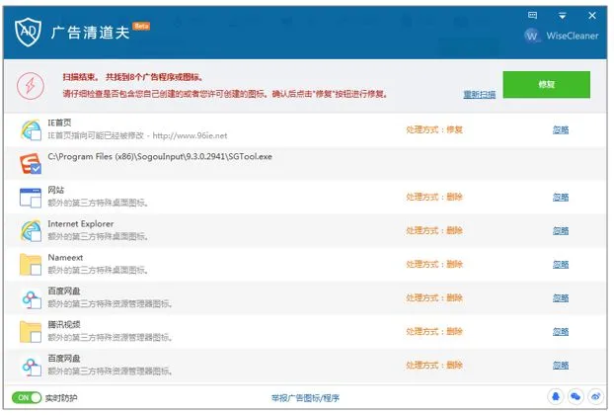The image size is (614, 415).
Task: Click the IE首页 title text
Action: pos(59,123)
